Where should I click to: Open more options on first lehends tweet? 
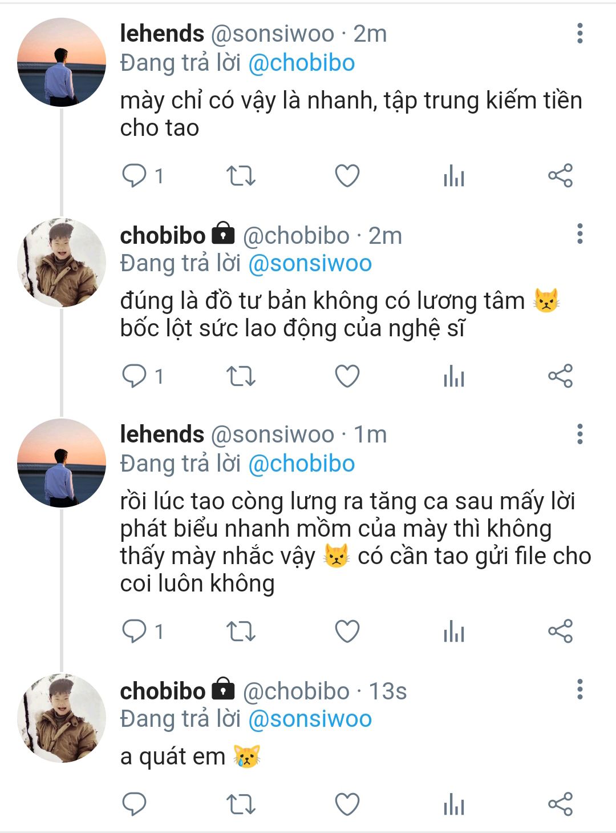[x=579, y=34]
